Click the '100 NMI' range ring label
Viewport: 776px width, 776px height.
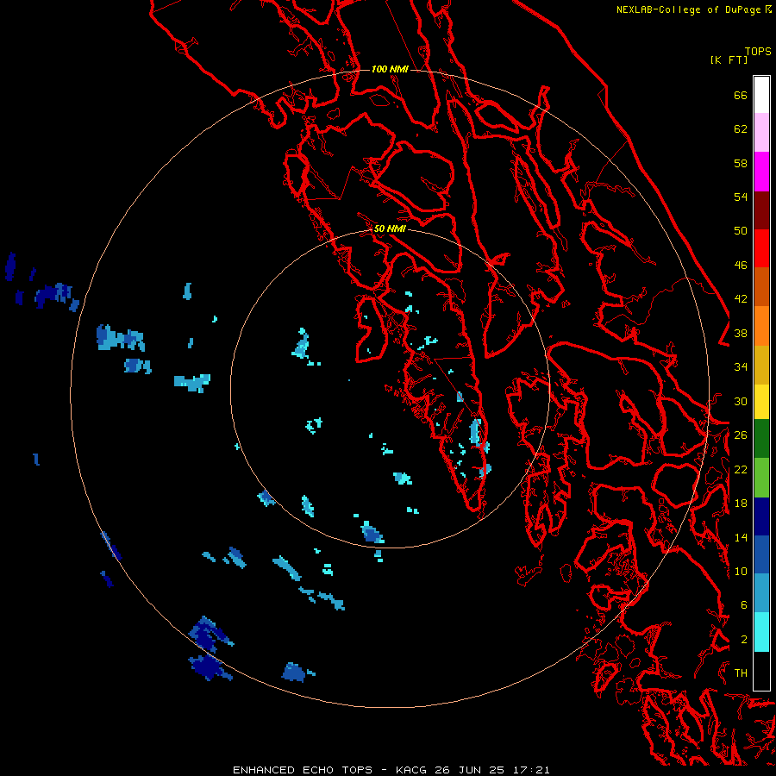point(390,69)
